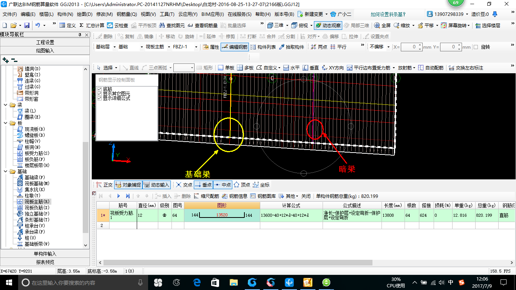Screen dimensions: 516x290
Task: Collapse the 梁 tree folder
Action: point(5,105)
